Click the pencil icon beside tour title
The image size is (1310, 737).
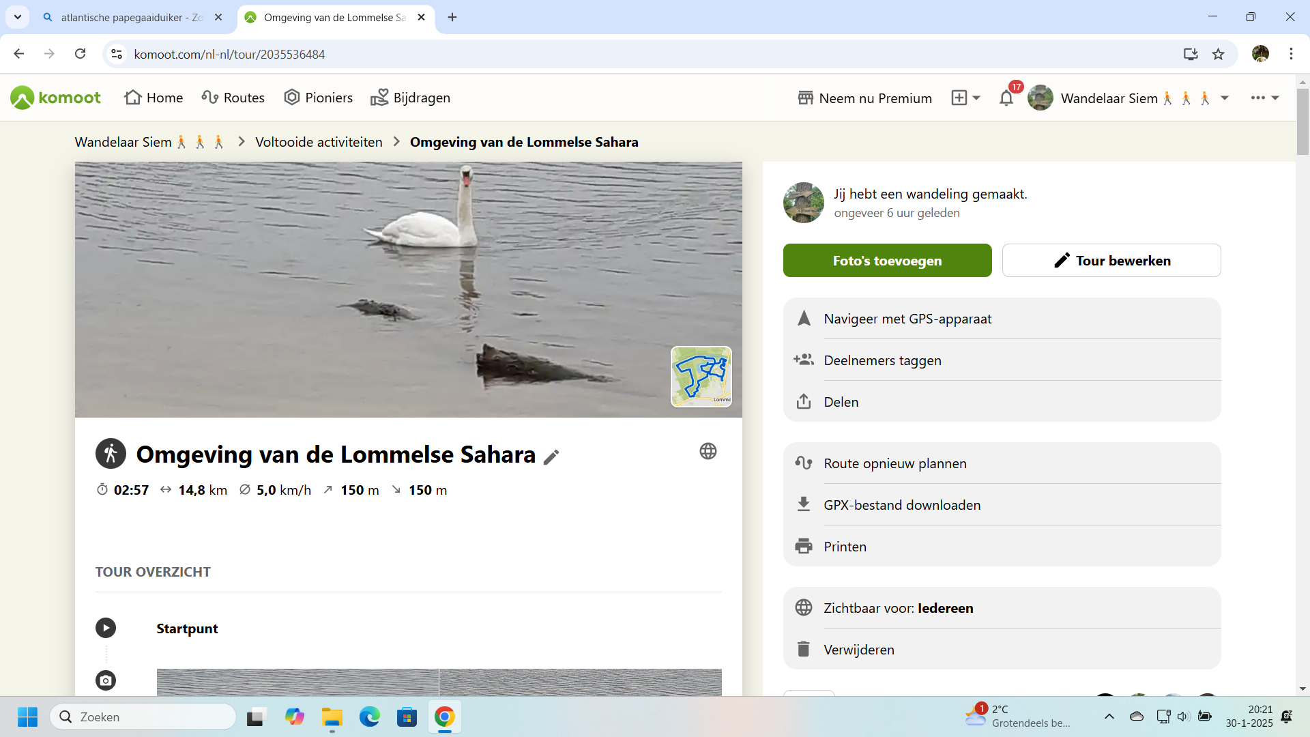551,457
